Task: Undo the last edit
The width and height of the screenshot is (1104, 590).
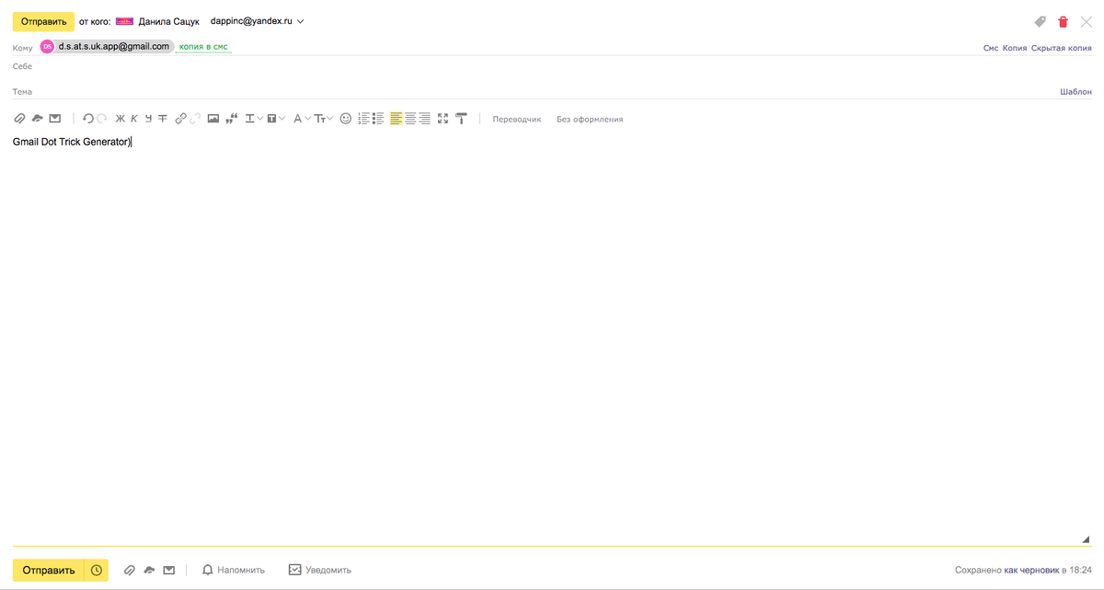Action: pos(88,119)
